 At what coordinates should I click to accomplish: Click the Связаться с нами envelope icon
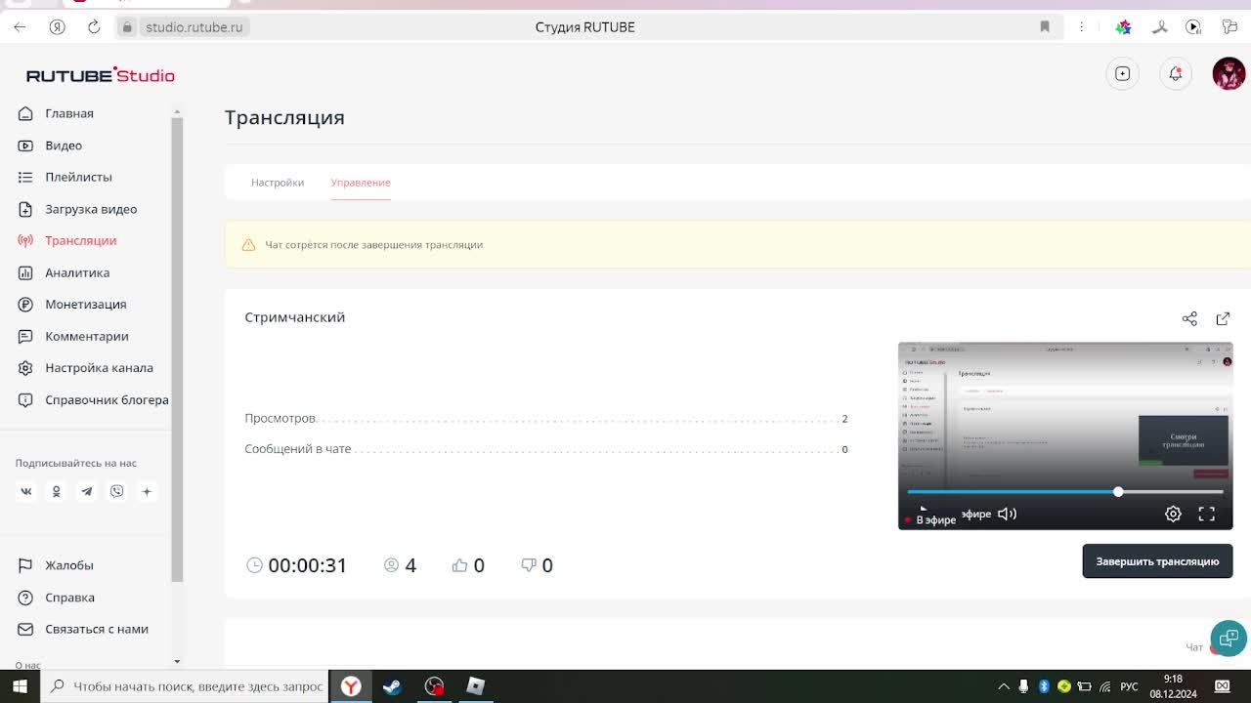tap(25, 629)
